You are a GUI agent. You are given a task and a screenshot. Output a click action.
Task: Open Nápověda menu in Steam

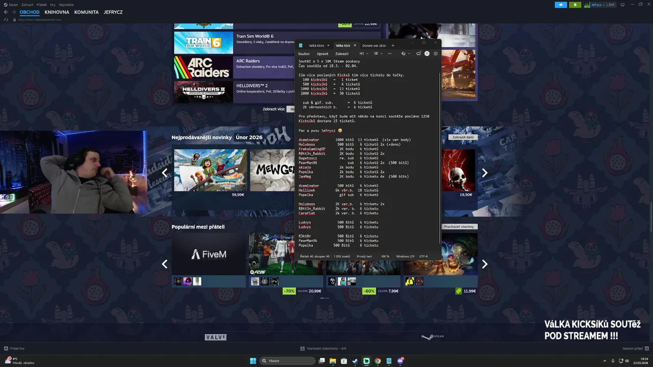pyautogui.click(x=66, y=5)
